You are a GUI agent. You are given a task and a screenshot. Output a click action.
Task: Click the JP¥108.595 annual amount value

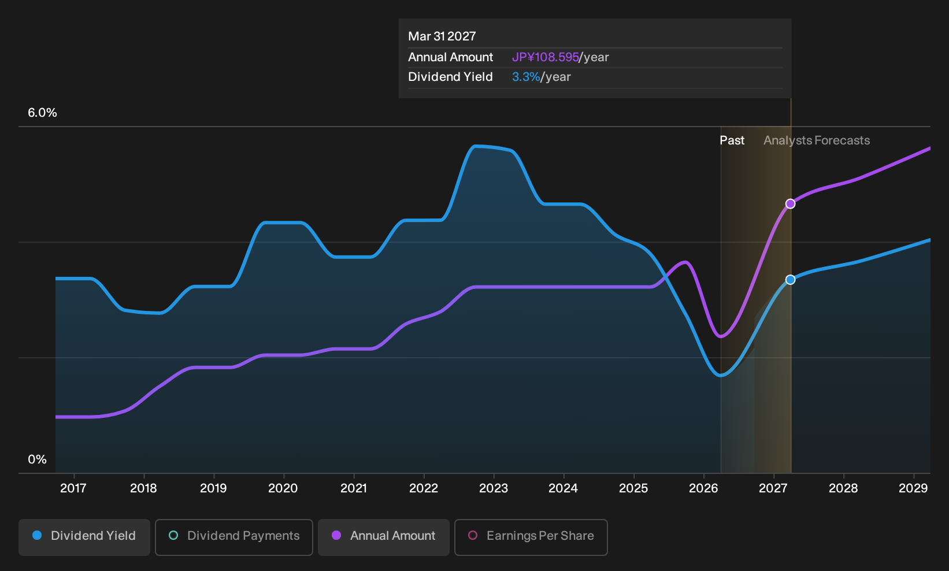tap(546, 57)
